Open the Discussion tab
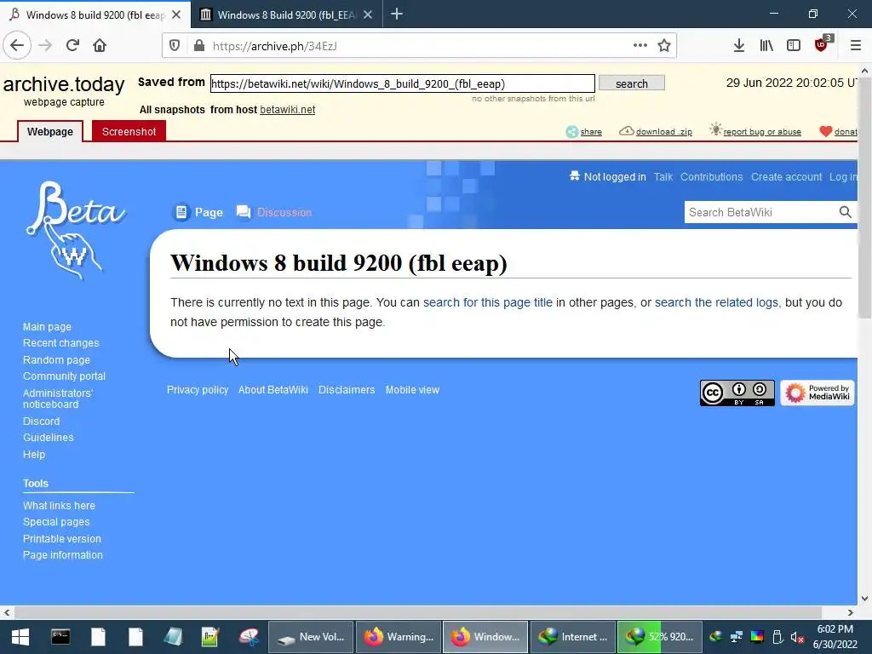This screenshot has width=872, height=654. (275, 212)
